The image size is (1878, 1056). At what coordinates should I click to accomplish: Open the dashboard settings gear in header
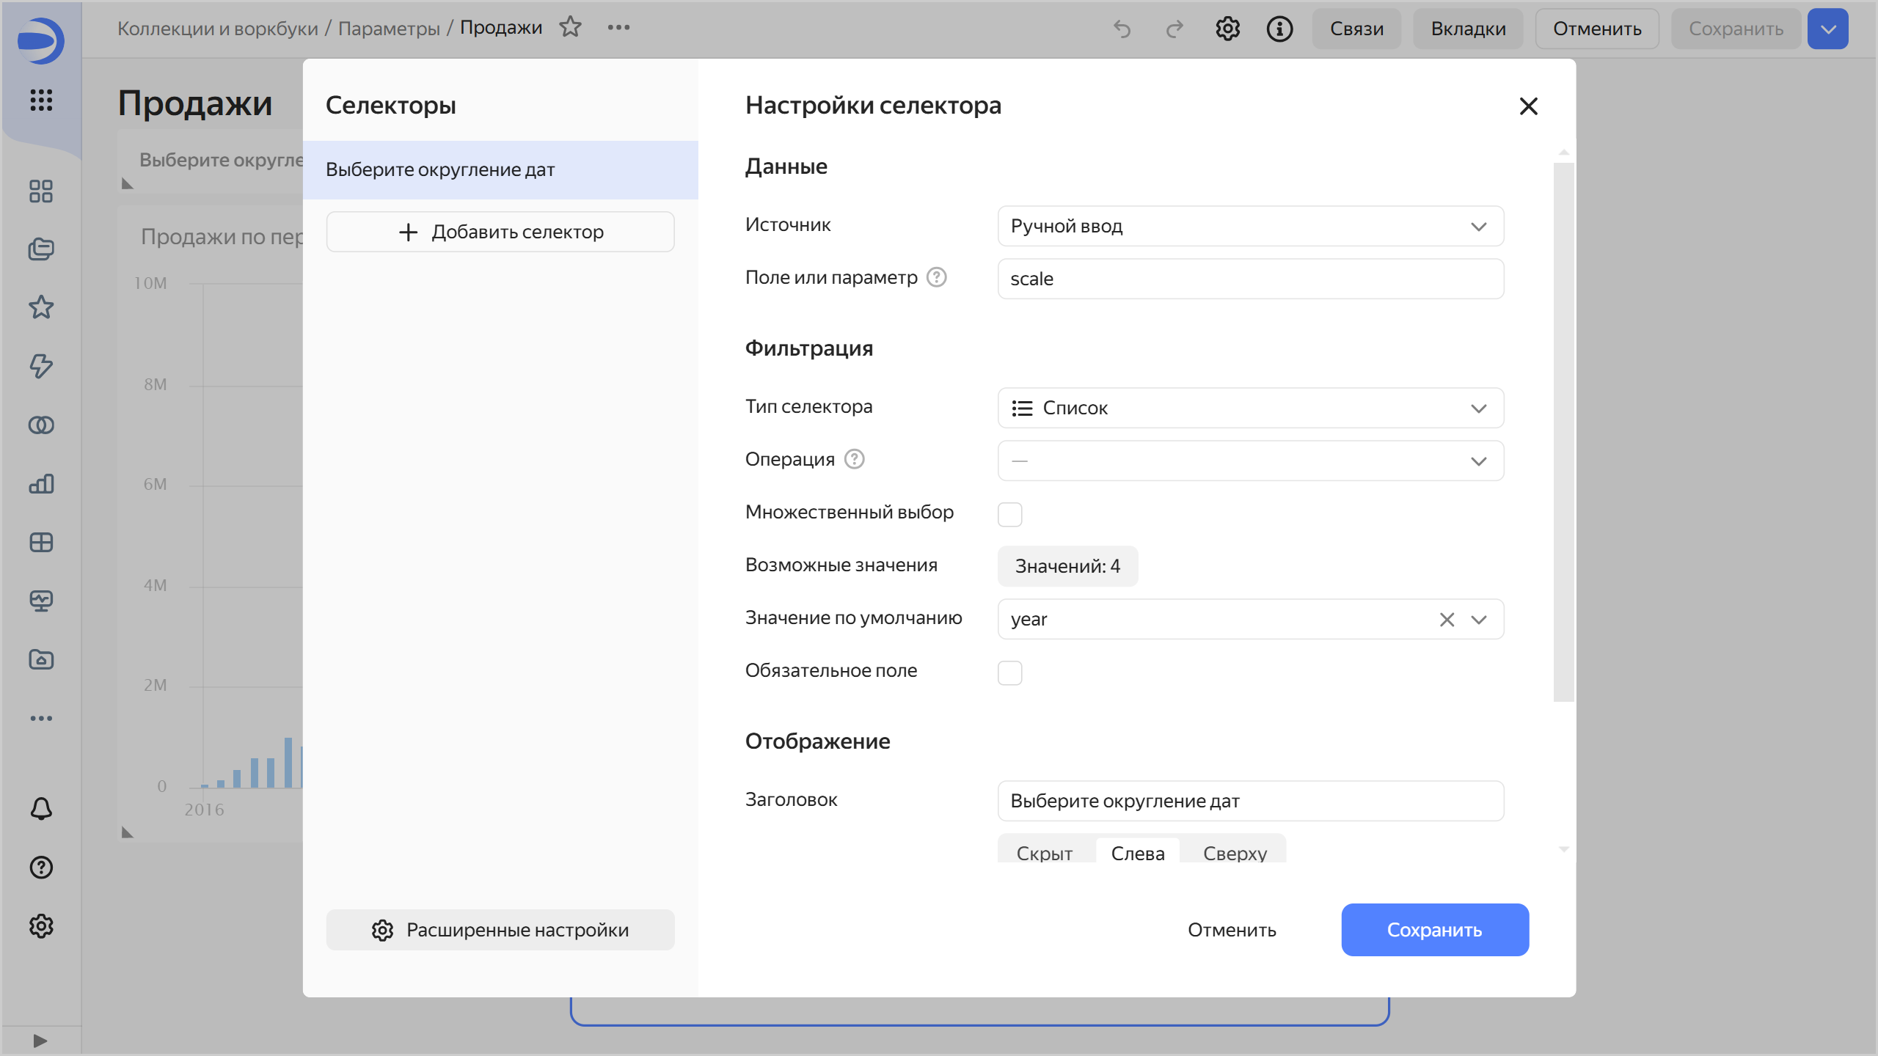tap(1227, 29)
